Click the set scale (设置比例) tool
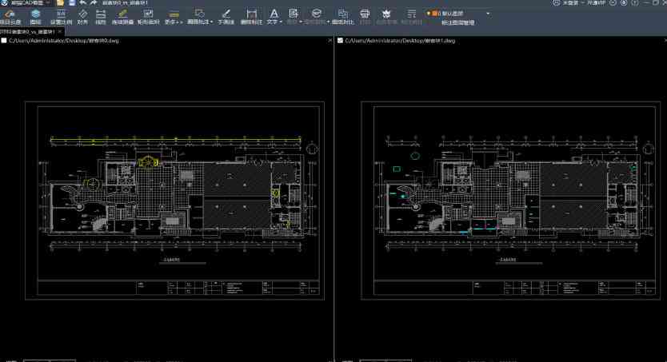The height and width of the screenshot is (362, 667). click(x=61, y=17)
